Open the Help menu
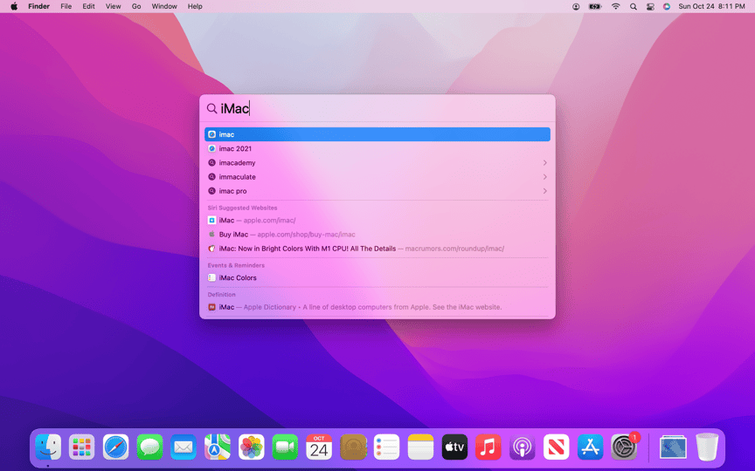The height and width of the screenshot is (471, 755). tap(195, 6)
